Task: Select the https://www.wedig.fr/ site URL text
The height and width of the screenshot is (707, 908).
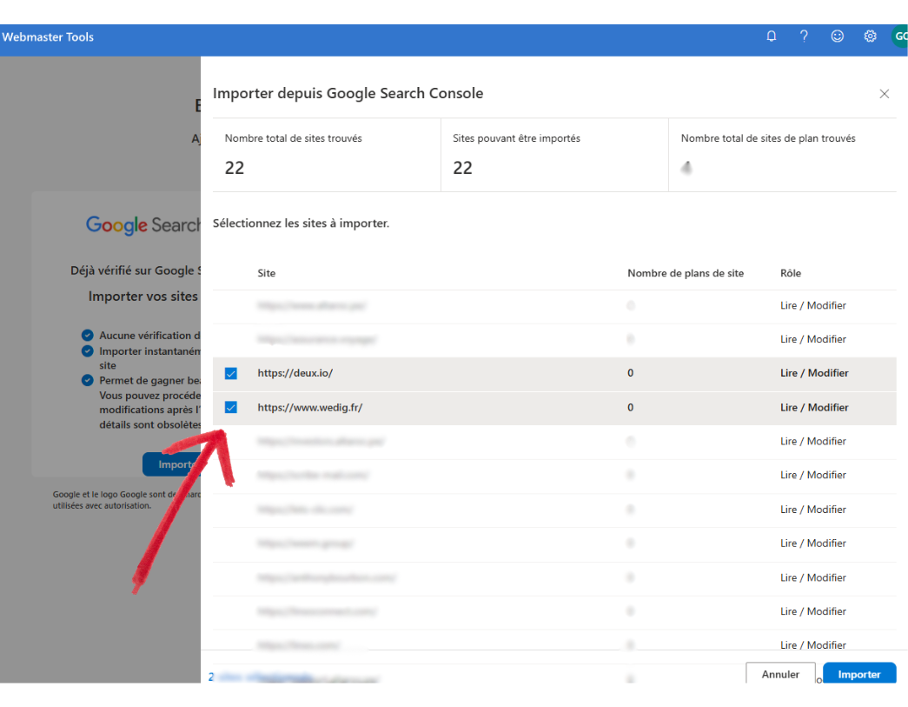Action: [x=309, y=407]
